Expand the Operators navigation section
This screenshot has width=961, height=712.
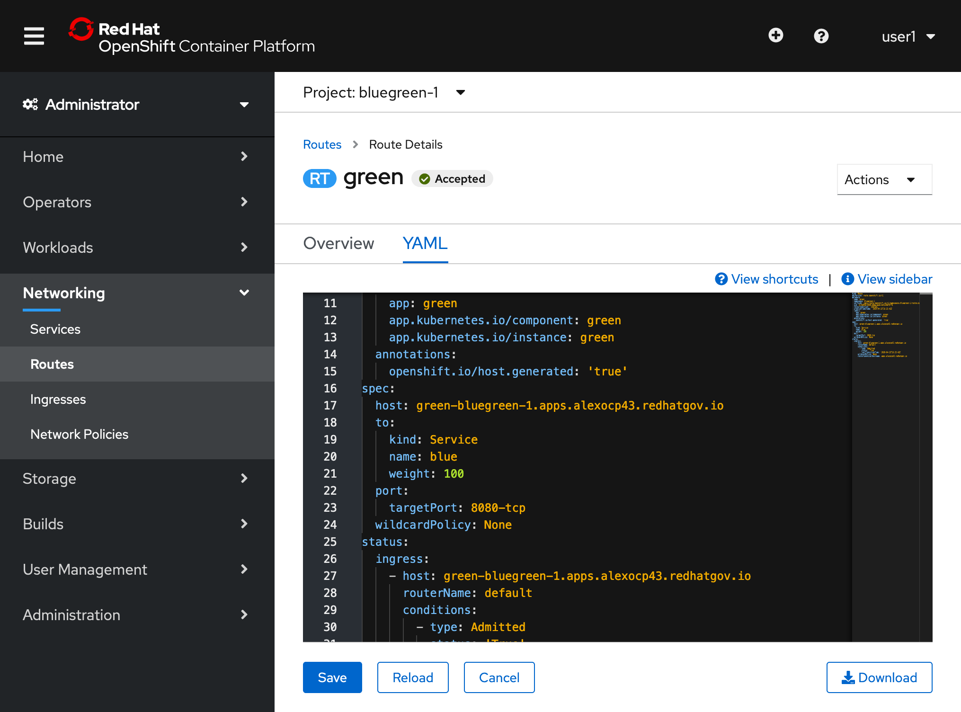point(137,202)
